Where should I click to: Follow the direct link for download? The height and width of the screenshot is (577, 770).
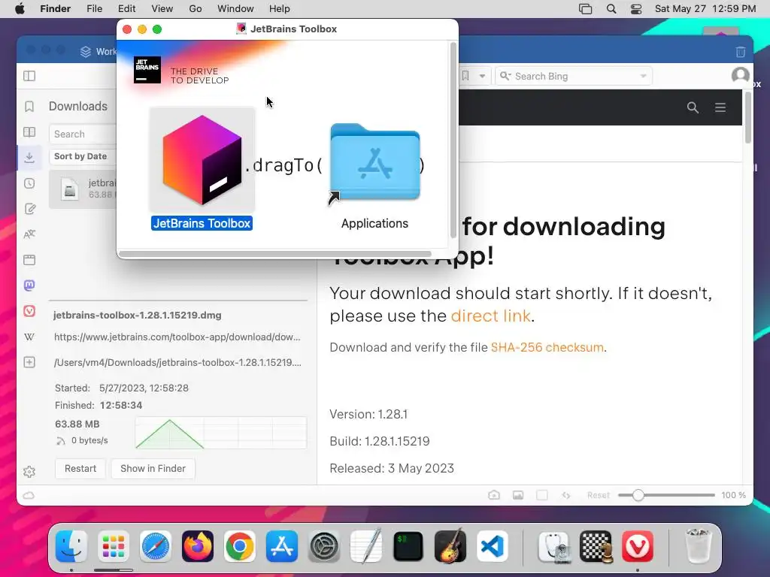tap(490, 316)
